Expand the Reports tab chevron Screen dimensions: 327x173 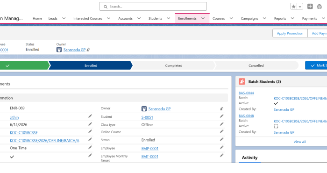tap(292, 18)
